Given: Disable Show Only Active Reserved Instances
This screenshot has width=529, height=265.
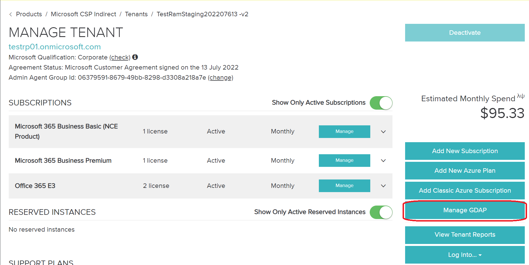Looking at the screenshot, I should tap(381, 212).
